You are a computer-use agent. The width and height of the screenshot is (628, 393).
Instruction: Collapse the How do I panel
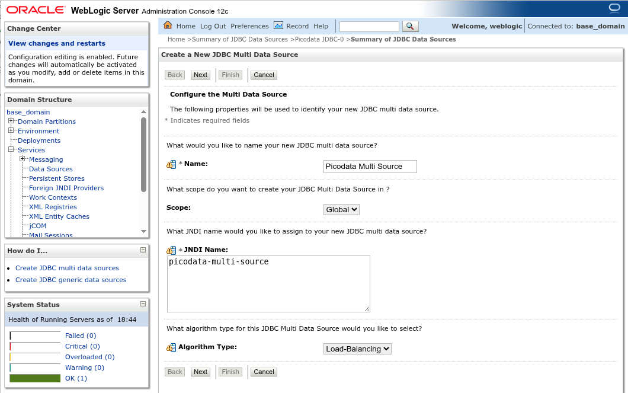point(143,250)
